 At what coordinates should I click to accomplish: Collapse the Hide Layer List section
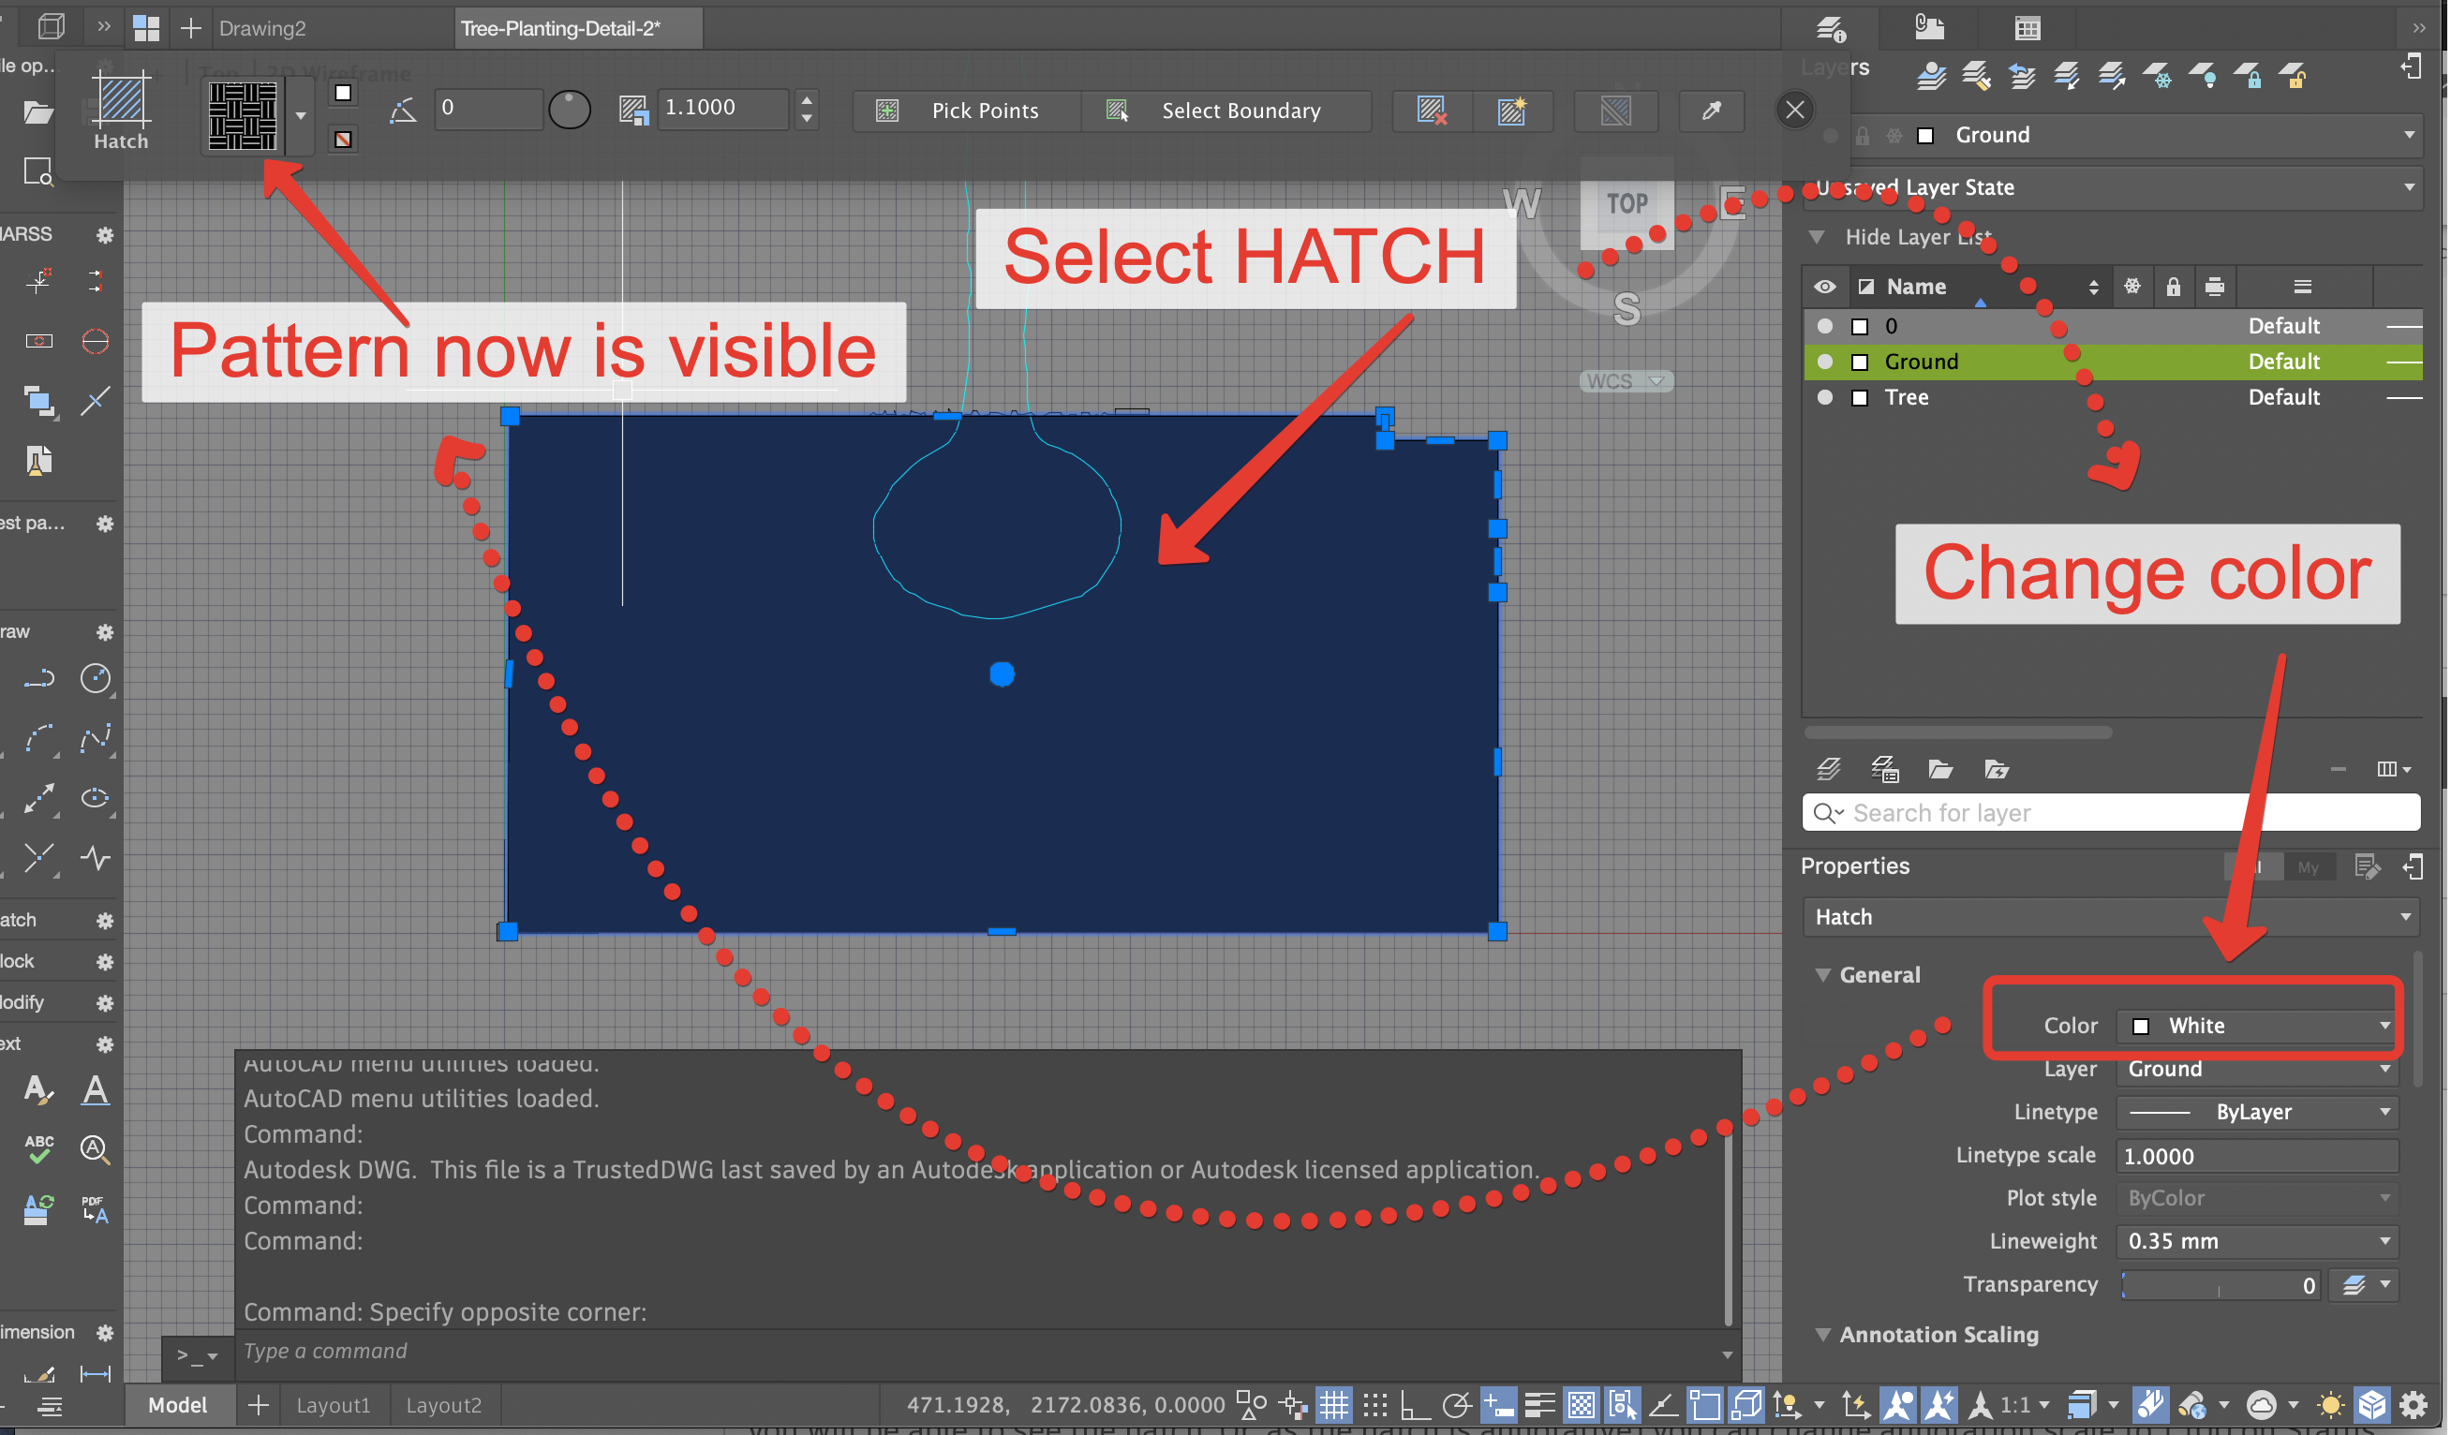1818,236
